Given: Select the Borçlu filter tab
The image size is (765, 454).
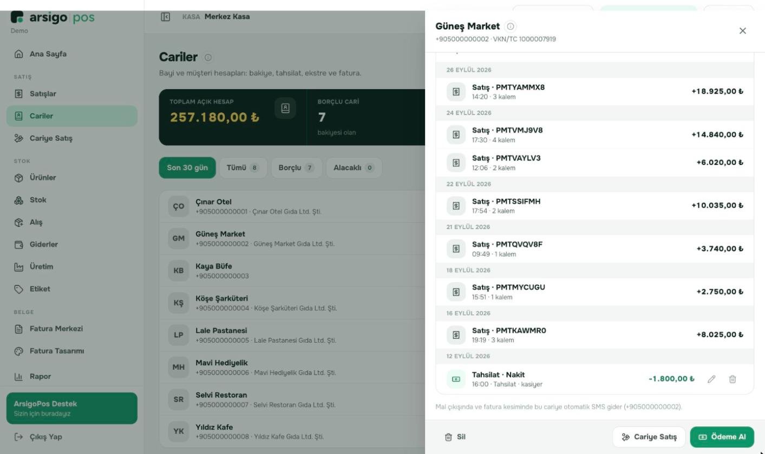Looking at the screenshot, I should [296, 168].
